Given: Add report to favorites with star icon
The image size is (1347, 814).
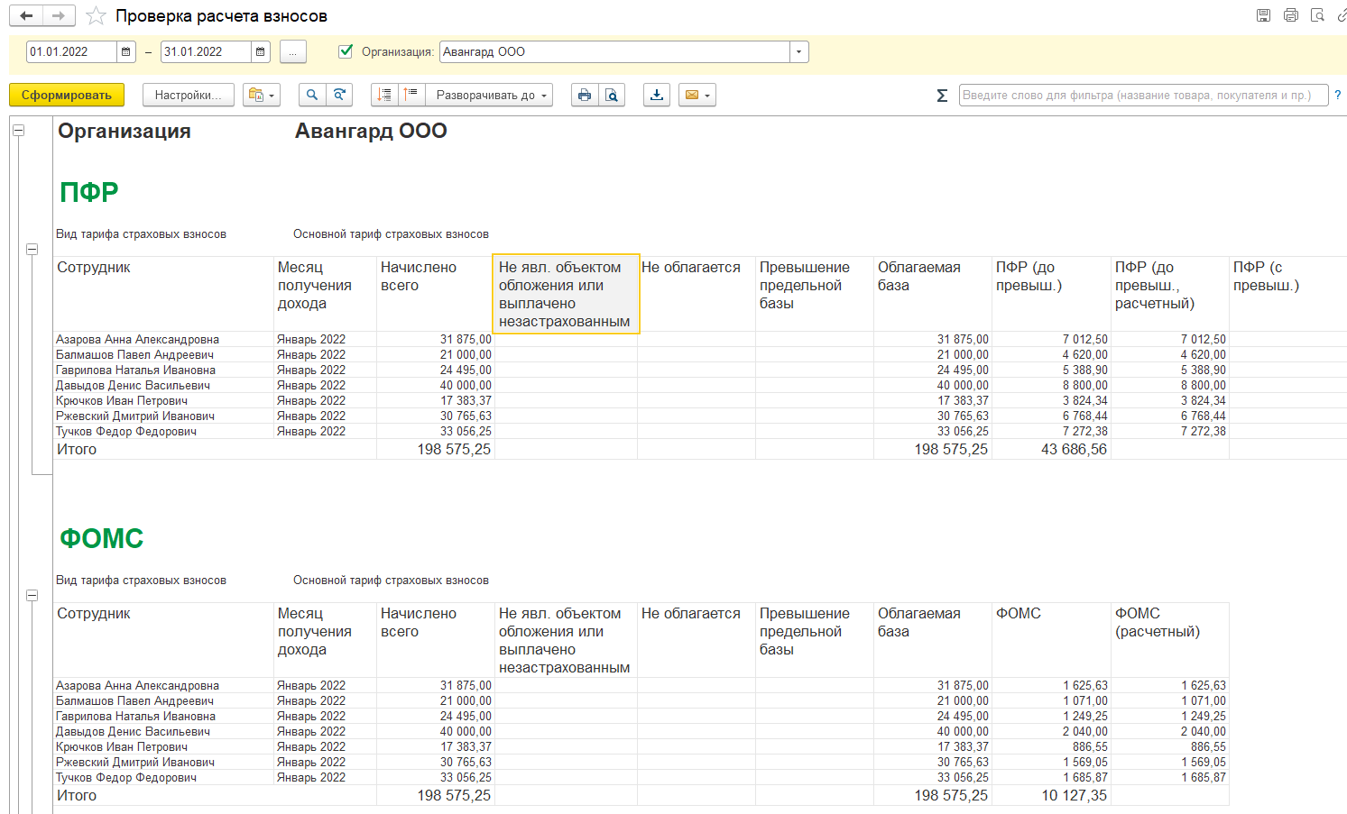Looking at the screenshot, I should click(96, 16).
